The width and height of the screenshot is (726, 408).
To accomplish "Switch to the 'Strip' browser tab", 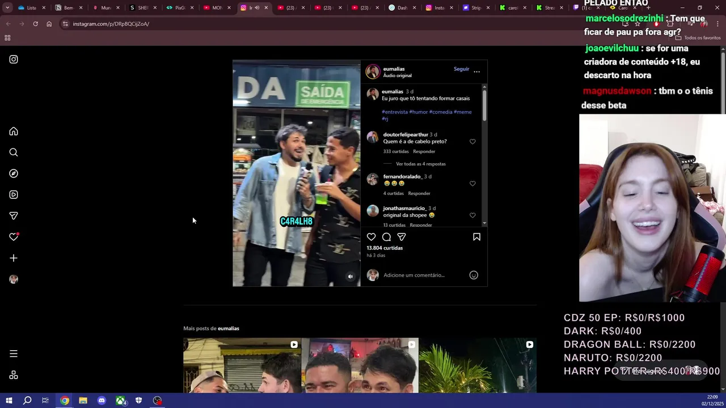I will 472,8.
